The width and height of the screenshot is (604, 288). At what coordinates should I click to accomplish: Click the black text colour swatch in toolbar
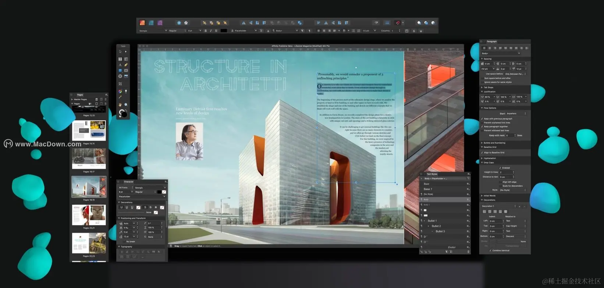(x=224, y=31)
